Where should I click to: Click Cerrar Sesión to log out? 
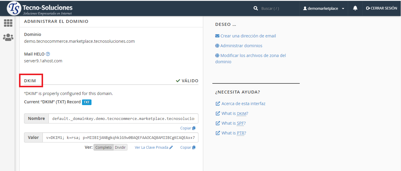point(381,8)
